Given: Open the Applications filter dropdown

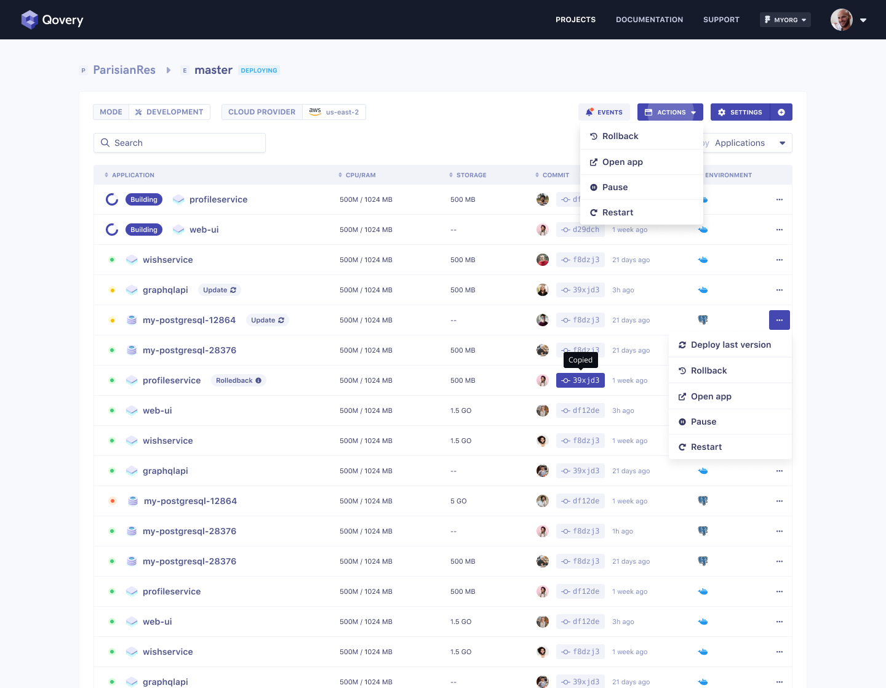Looking at the screenshot, I should (x=748, y=143).
